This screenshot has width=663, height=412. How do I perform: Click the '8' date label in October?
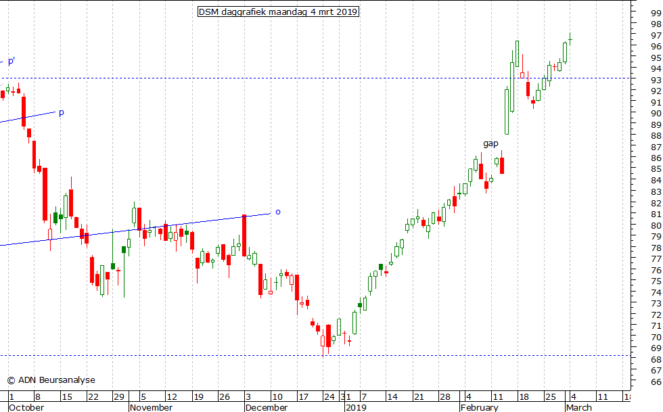[37, 396]
